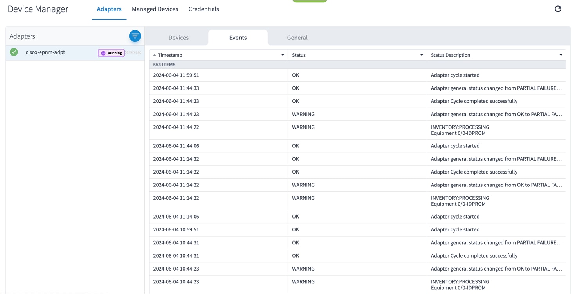Viewport: 575px width, 294px height.
Task: Click the INVENTORY:PROCESSING Equipment 0/0-IDPROM description
Action: 460,130
